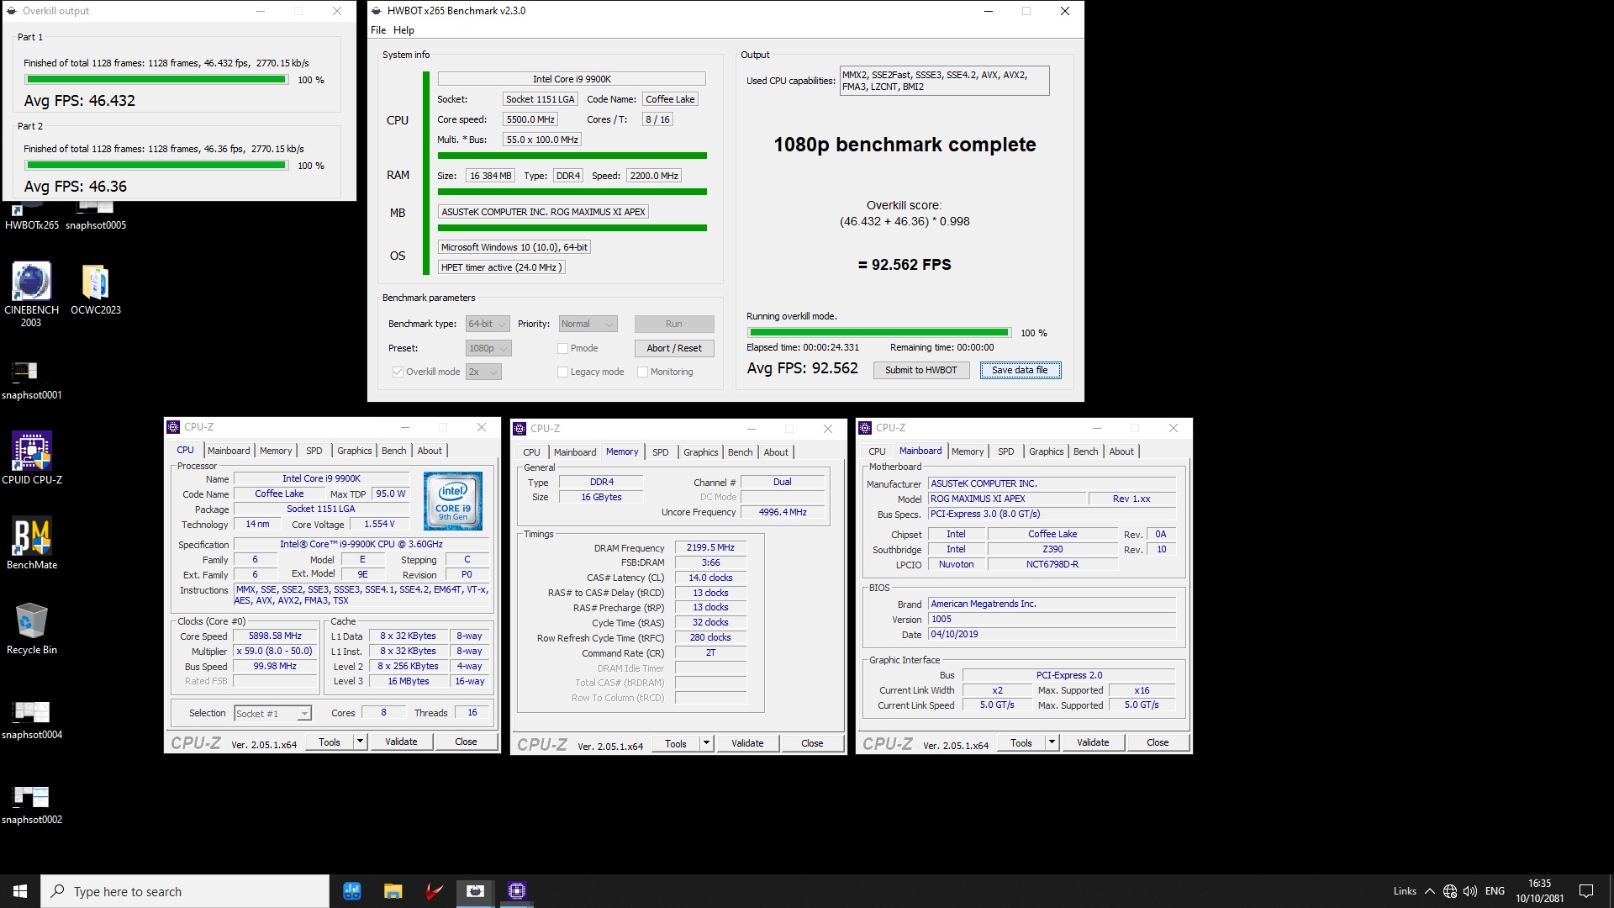Select Bench tab in first CPU-Z window
Viewport: 1614px width, 908px height.
click(x=393, y=451)
